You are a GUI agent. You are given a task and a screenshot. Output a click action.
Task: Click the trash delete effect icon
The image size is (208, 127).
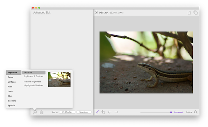[x=41, y=112]
